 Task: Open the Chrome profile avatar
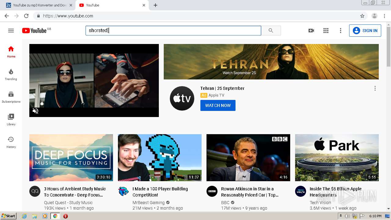click(x=375, y=16)
